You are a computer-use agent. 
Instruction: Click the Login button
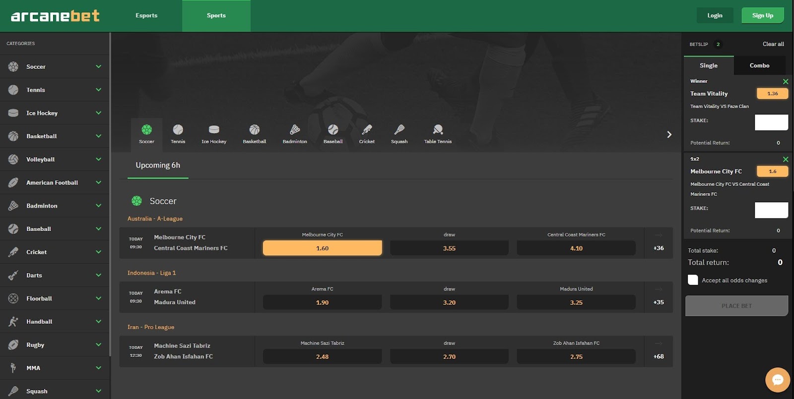(715, 15)
